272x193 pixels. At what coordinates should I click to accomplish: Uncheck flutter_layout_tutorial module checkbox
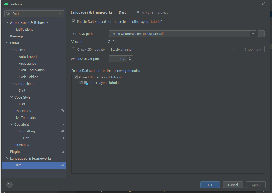[80, 83]
